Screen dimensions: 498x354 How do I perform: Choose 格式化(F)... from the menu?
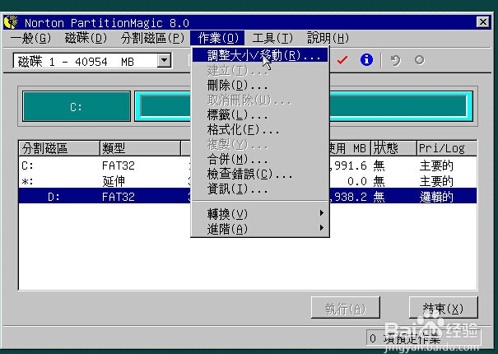pos(260,129)
